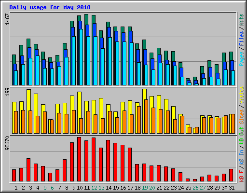Click the green hits bar for day 30
247x193 pixels.
(224, 57)
